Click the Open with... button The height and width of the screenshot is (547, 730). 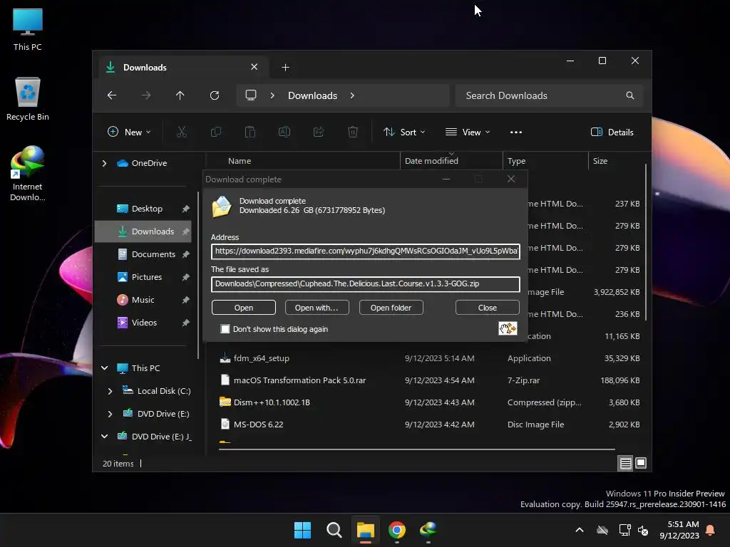point(317,308)
